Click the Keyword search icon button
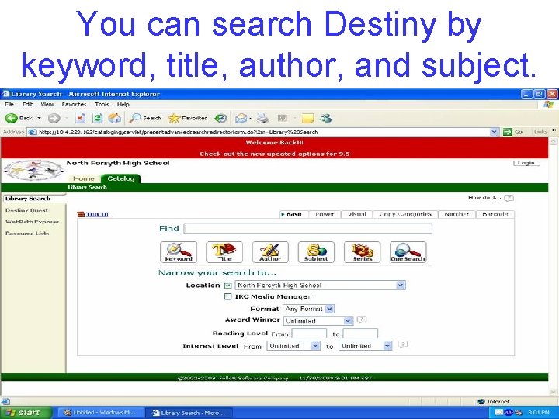Image resolution: width=559 pixels, height=419 pixels. 179,252
